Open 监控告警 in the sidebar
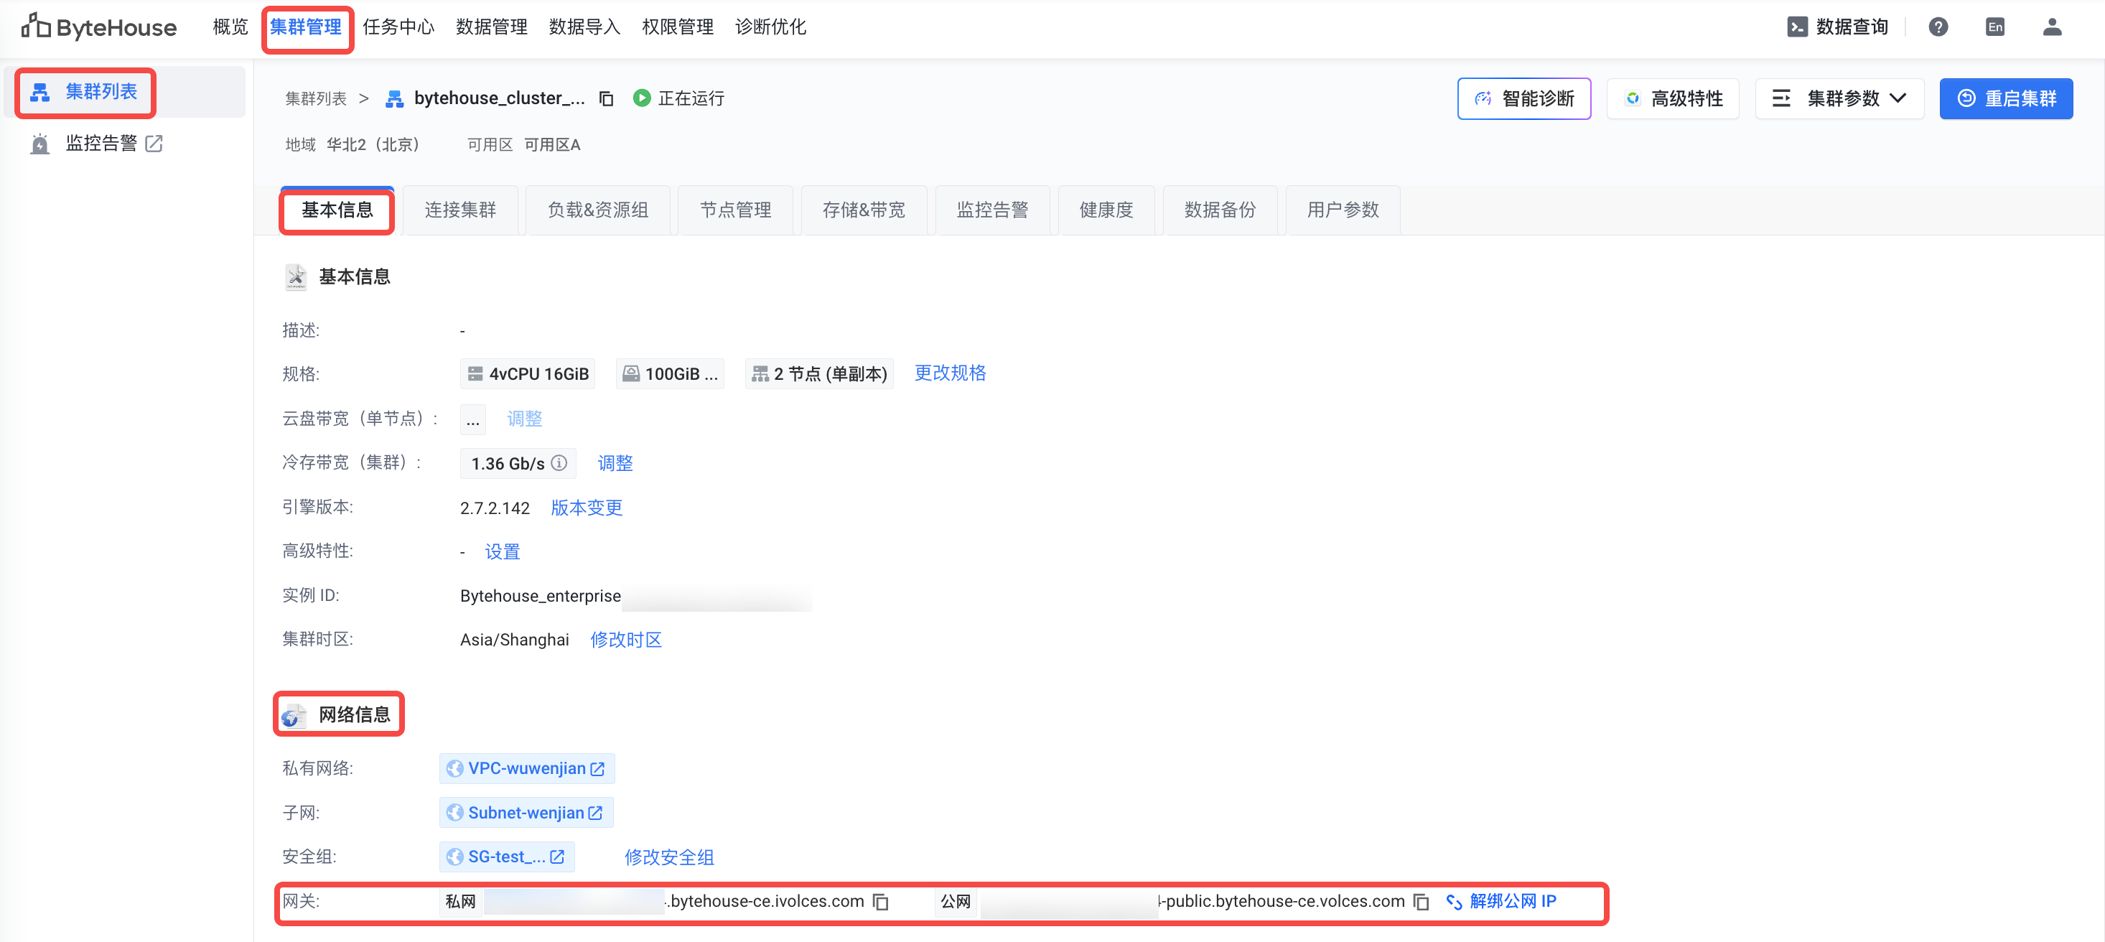 coord(101,144)
